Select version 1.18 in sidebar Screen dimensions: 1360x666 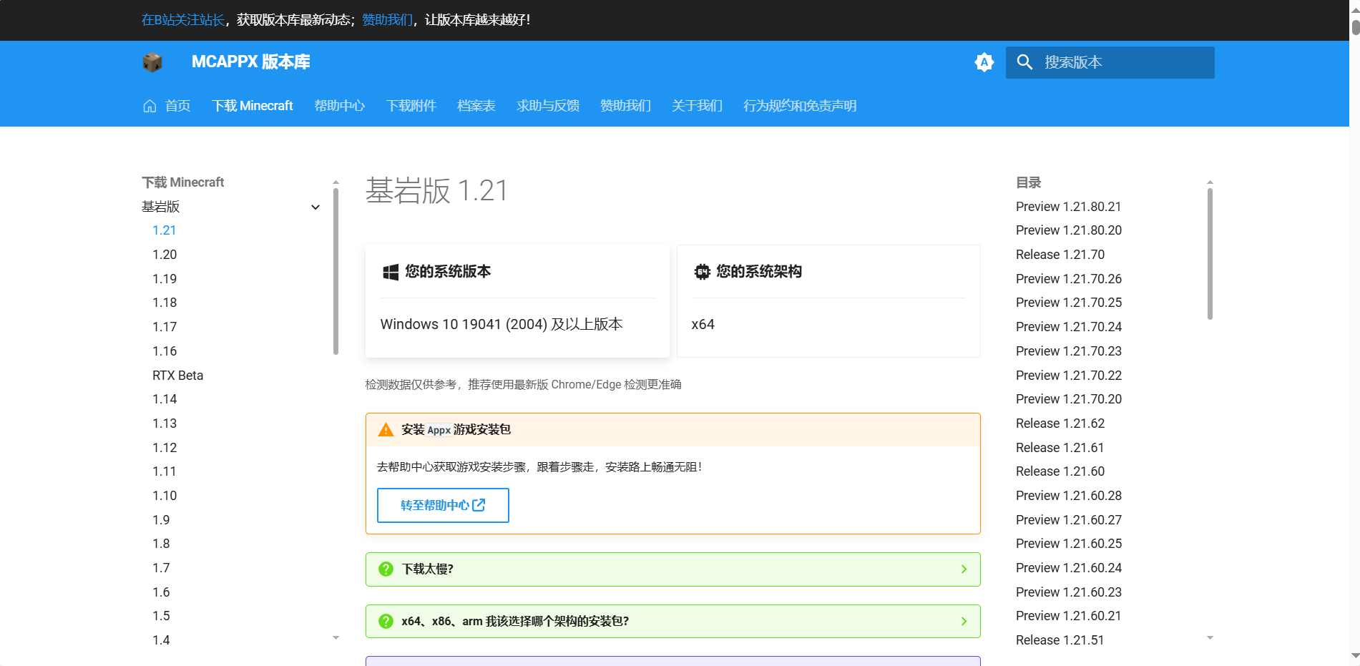165,303
